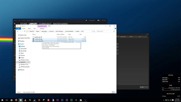Viewport: 181px width, 102px height.
Task: Open COMMUNITY in Steam window
Action: (45, 24)
